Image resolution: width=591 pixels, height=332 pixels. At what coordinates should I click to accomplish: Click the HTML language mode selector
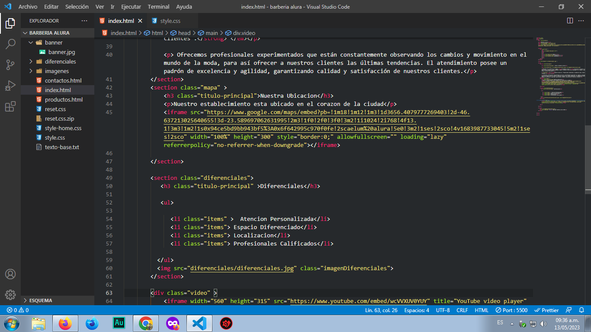[x=482, y=310]
